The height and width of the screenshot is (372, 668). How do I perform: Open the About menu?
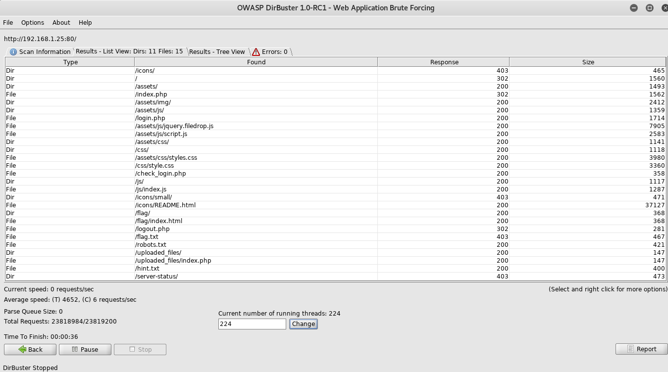pos(61,23)
